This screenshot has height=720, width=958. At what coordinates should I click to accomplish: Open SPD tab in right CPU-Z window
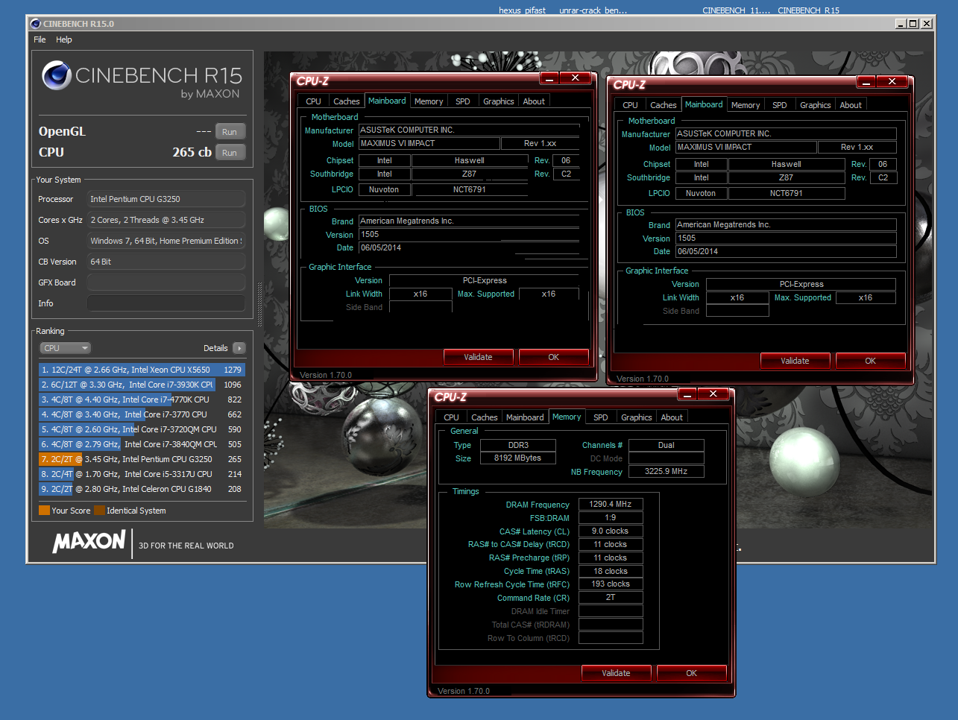[x=780, y=105]
